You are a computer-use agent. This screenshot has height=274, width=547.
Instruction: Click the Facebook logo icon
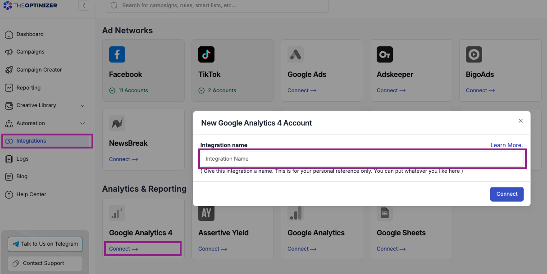pos(117,54)
